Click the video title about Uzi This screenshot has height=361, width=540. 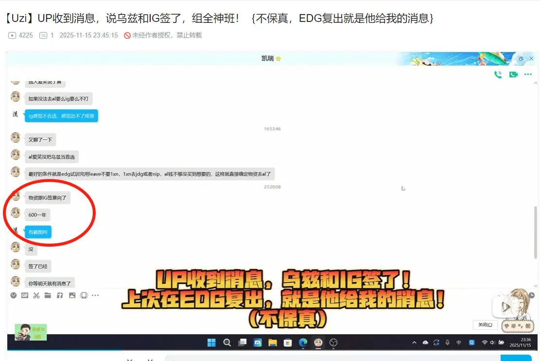(220, 18)
